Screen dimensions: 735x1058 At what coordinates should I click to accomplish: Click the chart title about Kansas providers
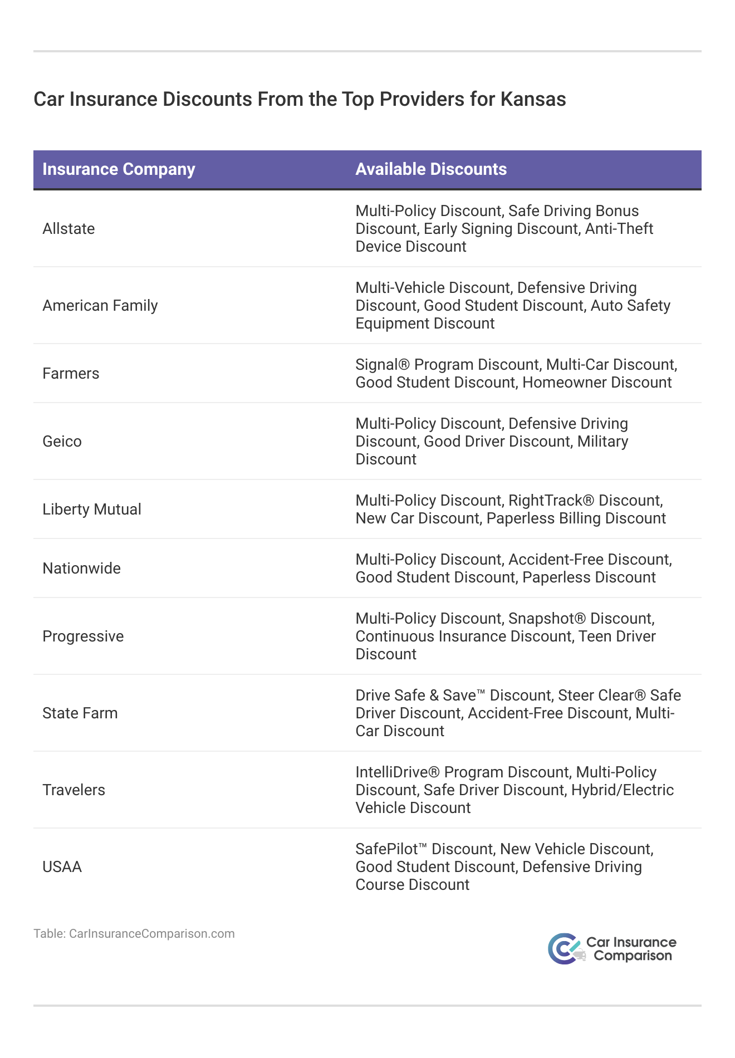click(300, 99)
